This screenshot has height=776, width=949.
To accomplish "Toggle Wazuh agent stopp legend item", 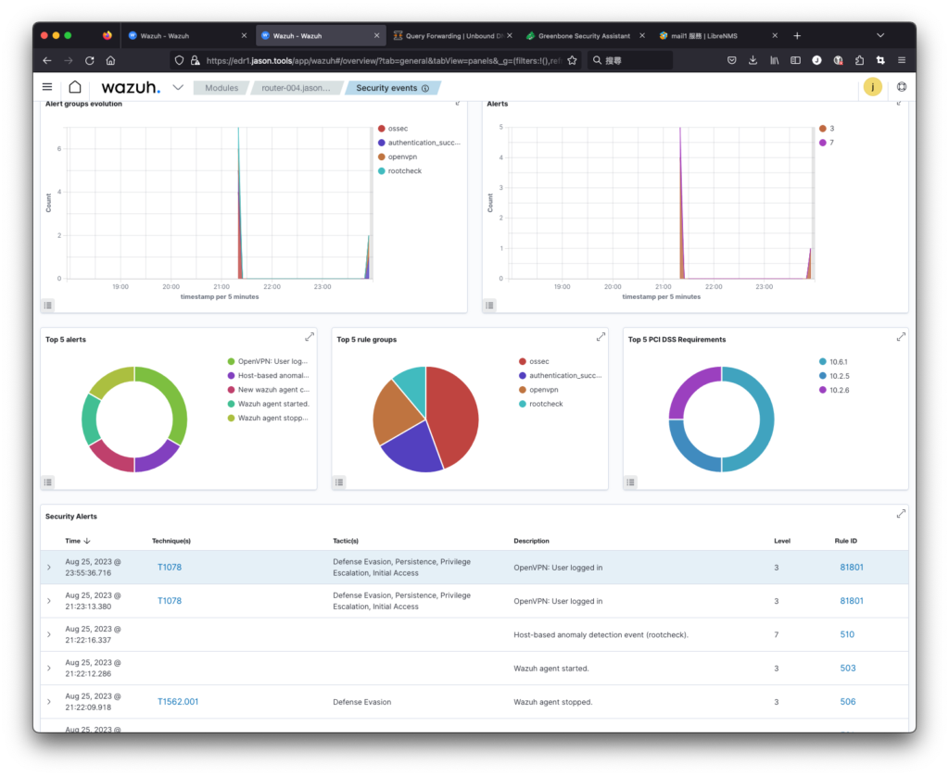I will [268, 418].
